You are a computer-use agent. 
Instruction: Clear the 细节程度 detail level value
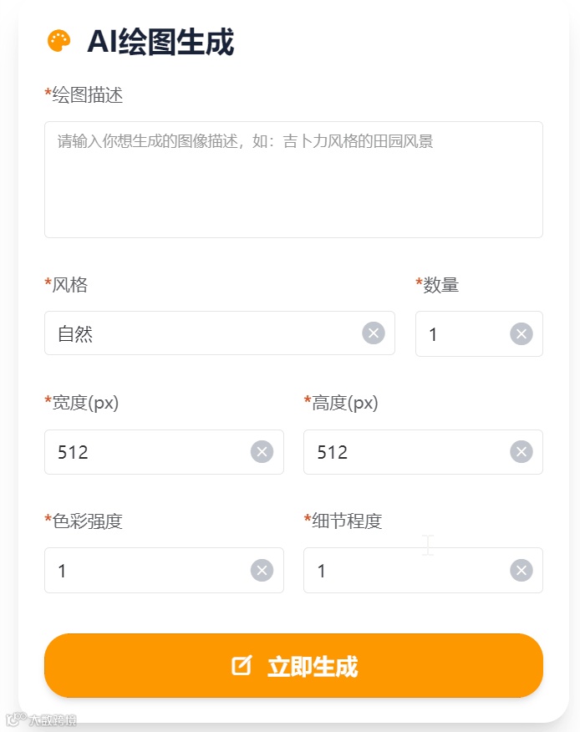click(x=520, y=570)
